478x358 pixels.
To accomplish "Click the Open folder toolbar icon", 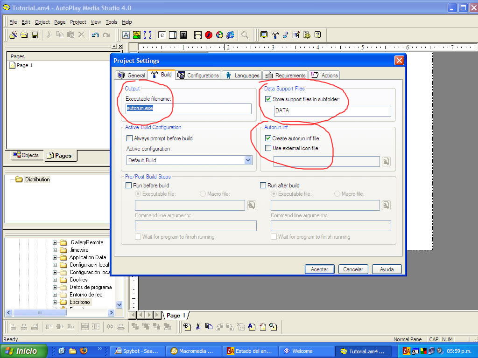I will point(24,35).
